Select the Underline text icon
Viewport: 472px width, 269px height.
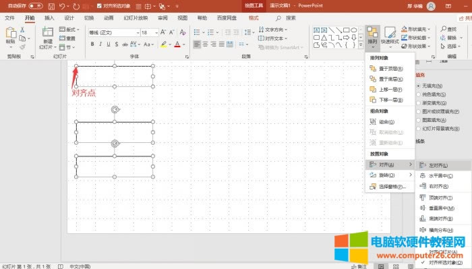109,44
